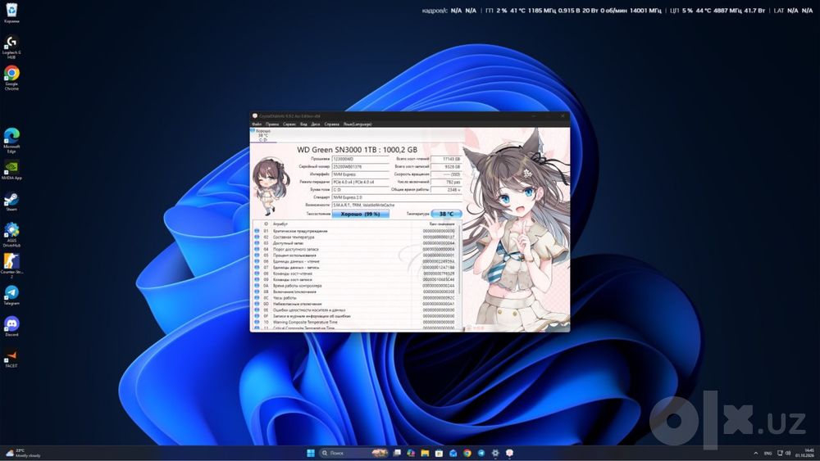Launch Discord from the desktop
This screenshot has height=461, width=820.
point(11,326)
